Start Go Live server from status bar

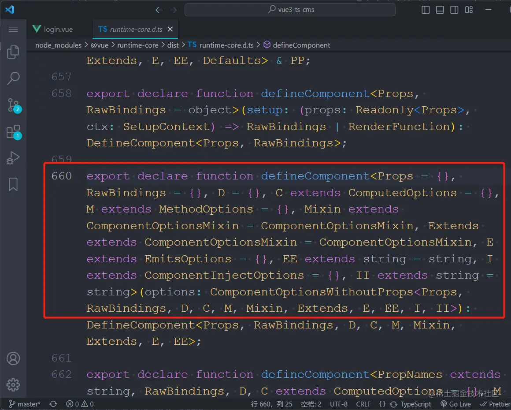[x=455, y=404]
